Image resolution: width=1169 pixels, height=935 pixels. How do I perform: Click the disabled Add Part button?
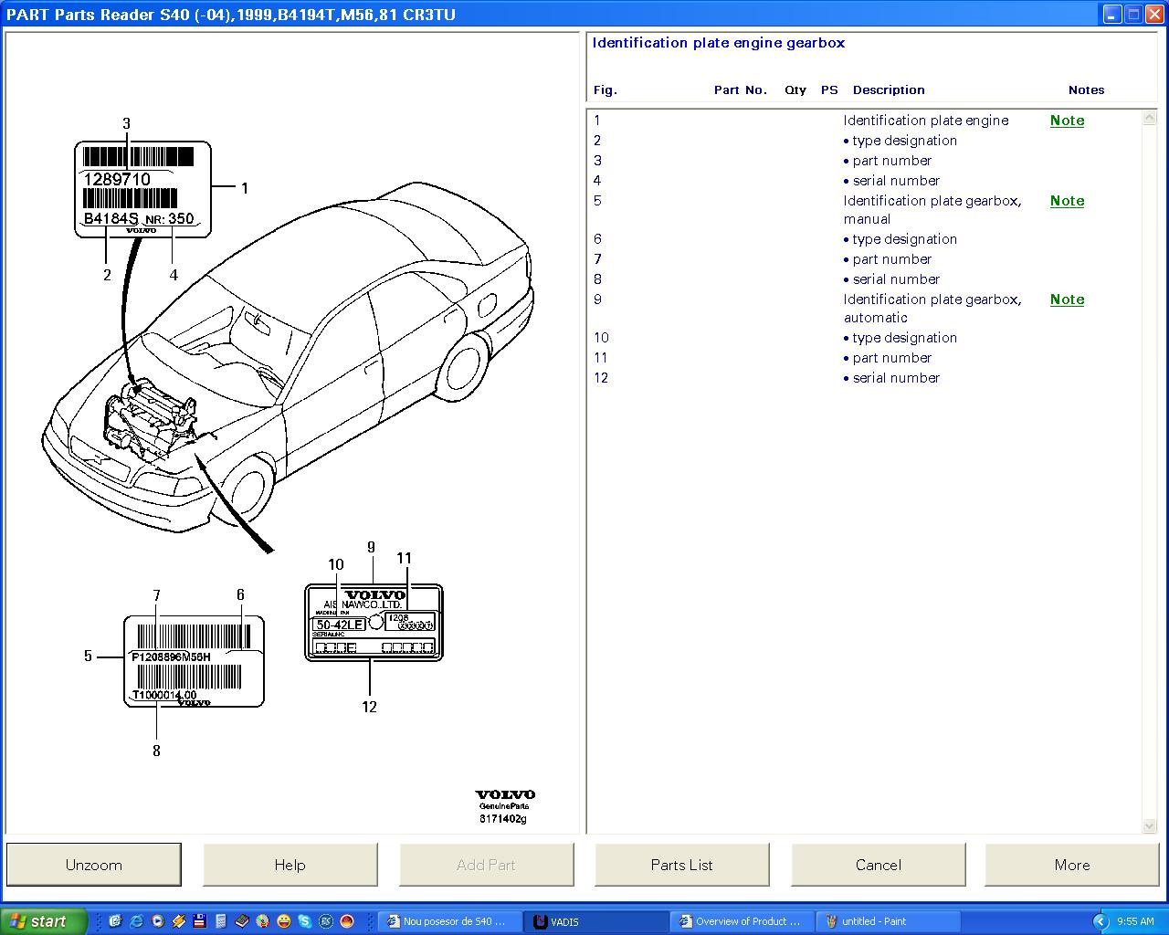pos(486,865)
